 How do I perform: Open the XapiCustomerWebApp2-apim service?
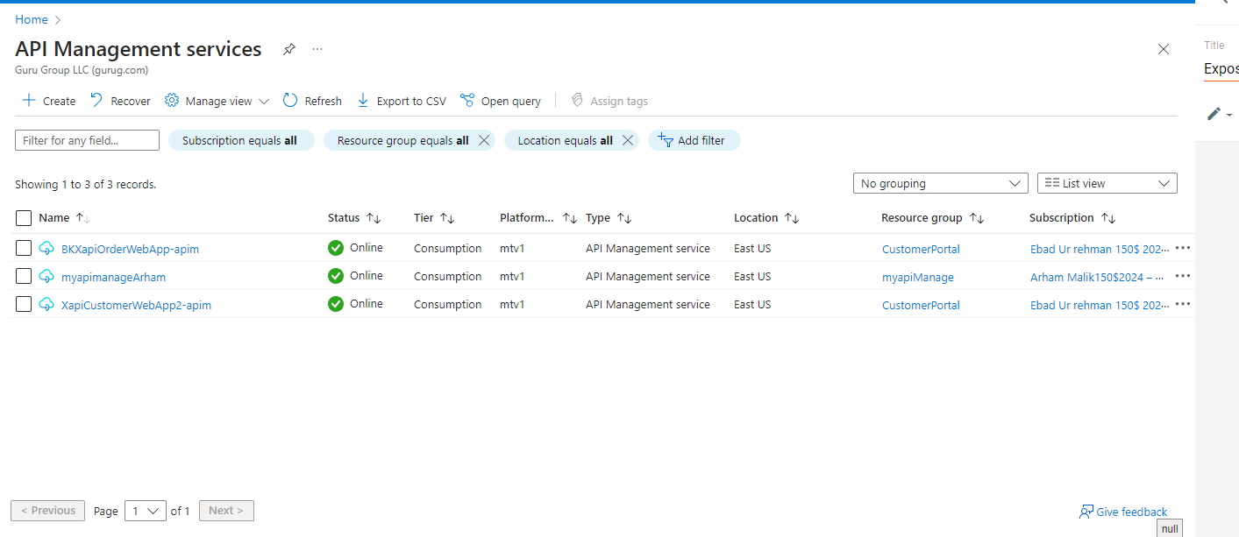(136, 305)
